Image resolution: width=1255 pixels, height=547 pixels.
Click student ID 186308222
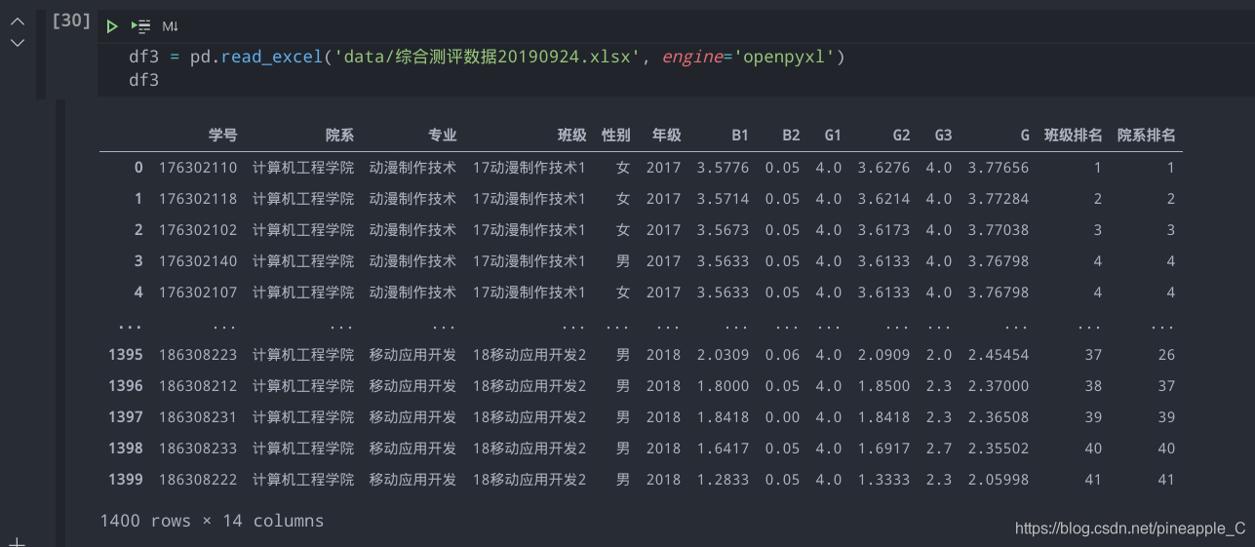click(x=198, y=480)
